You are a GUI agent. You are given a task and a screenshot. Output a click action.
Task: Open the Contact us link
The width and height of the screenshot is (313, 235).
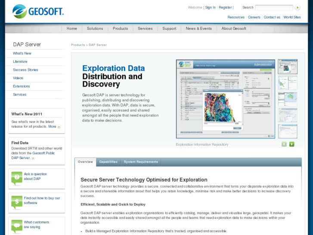point(272,17)
